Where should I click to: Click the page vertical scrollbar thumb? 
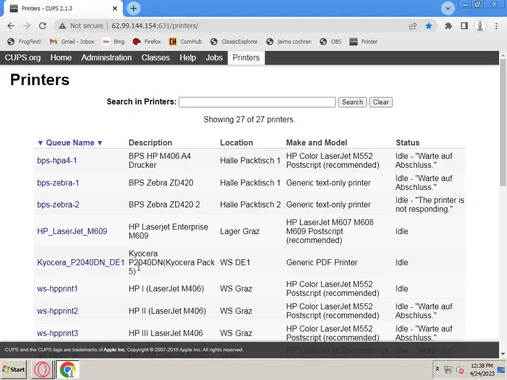coord(503,123)
